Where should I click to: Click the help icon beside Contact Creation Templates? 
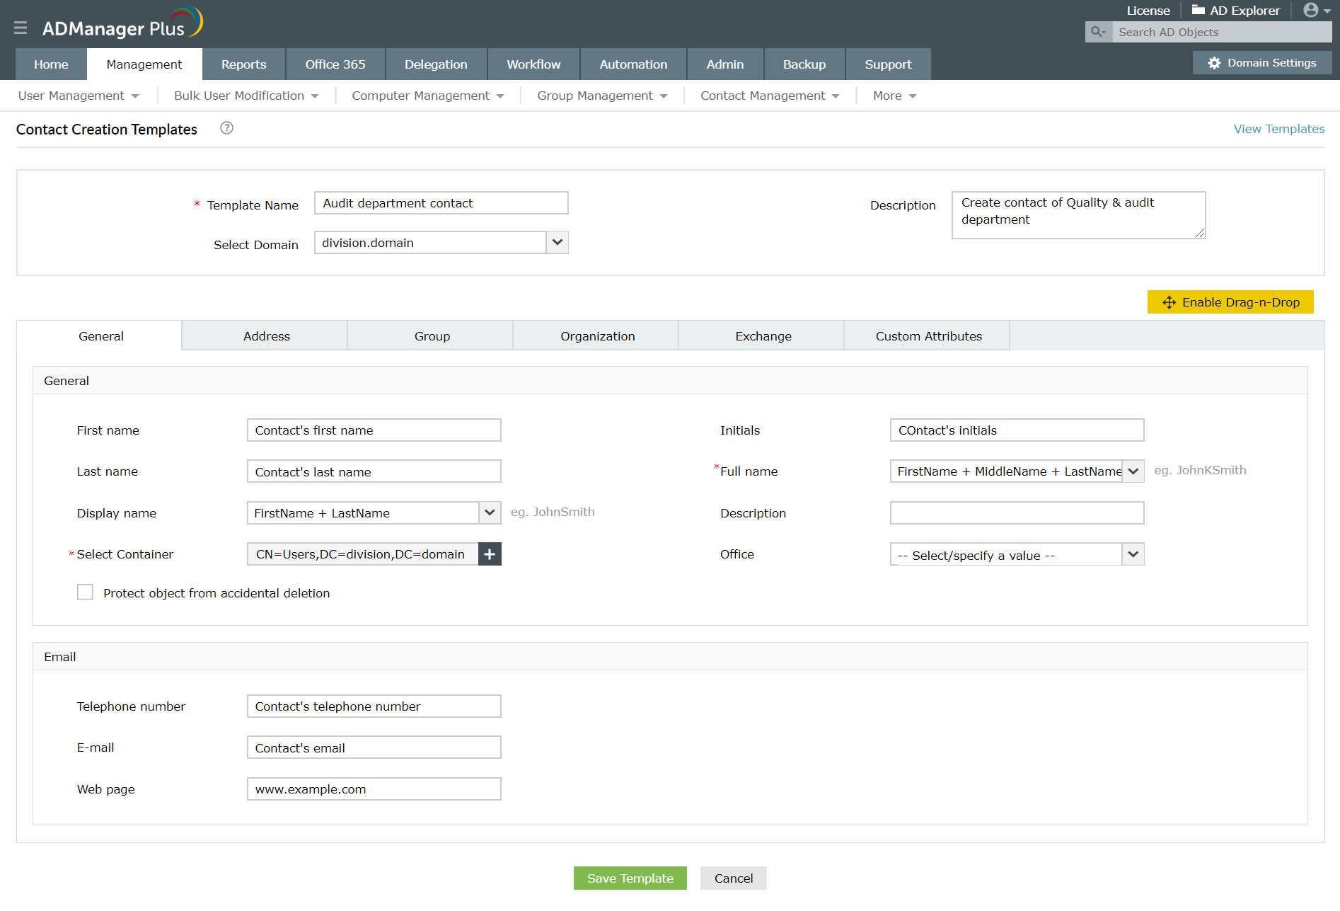(226, 128)
